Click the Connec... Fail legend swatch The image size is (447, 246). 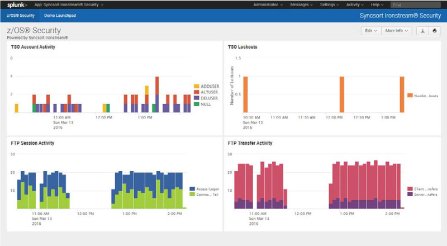(x=192, y=195)
